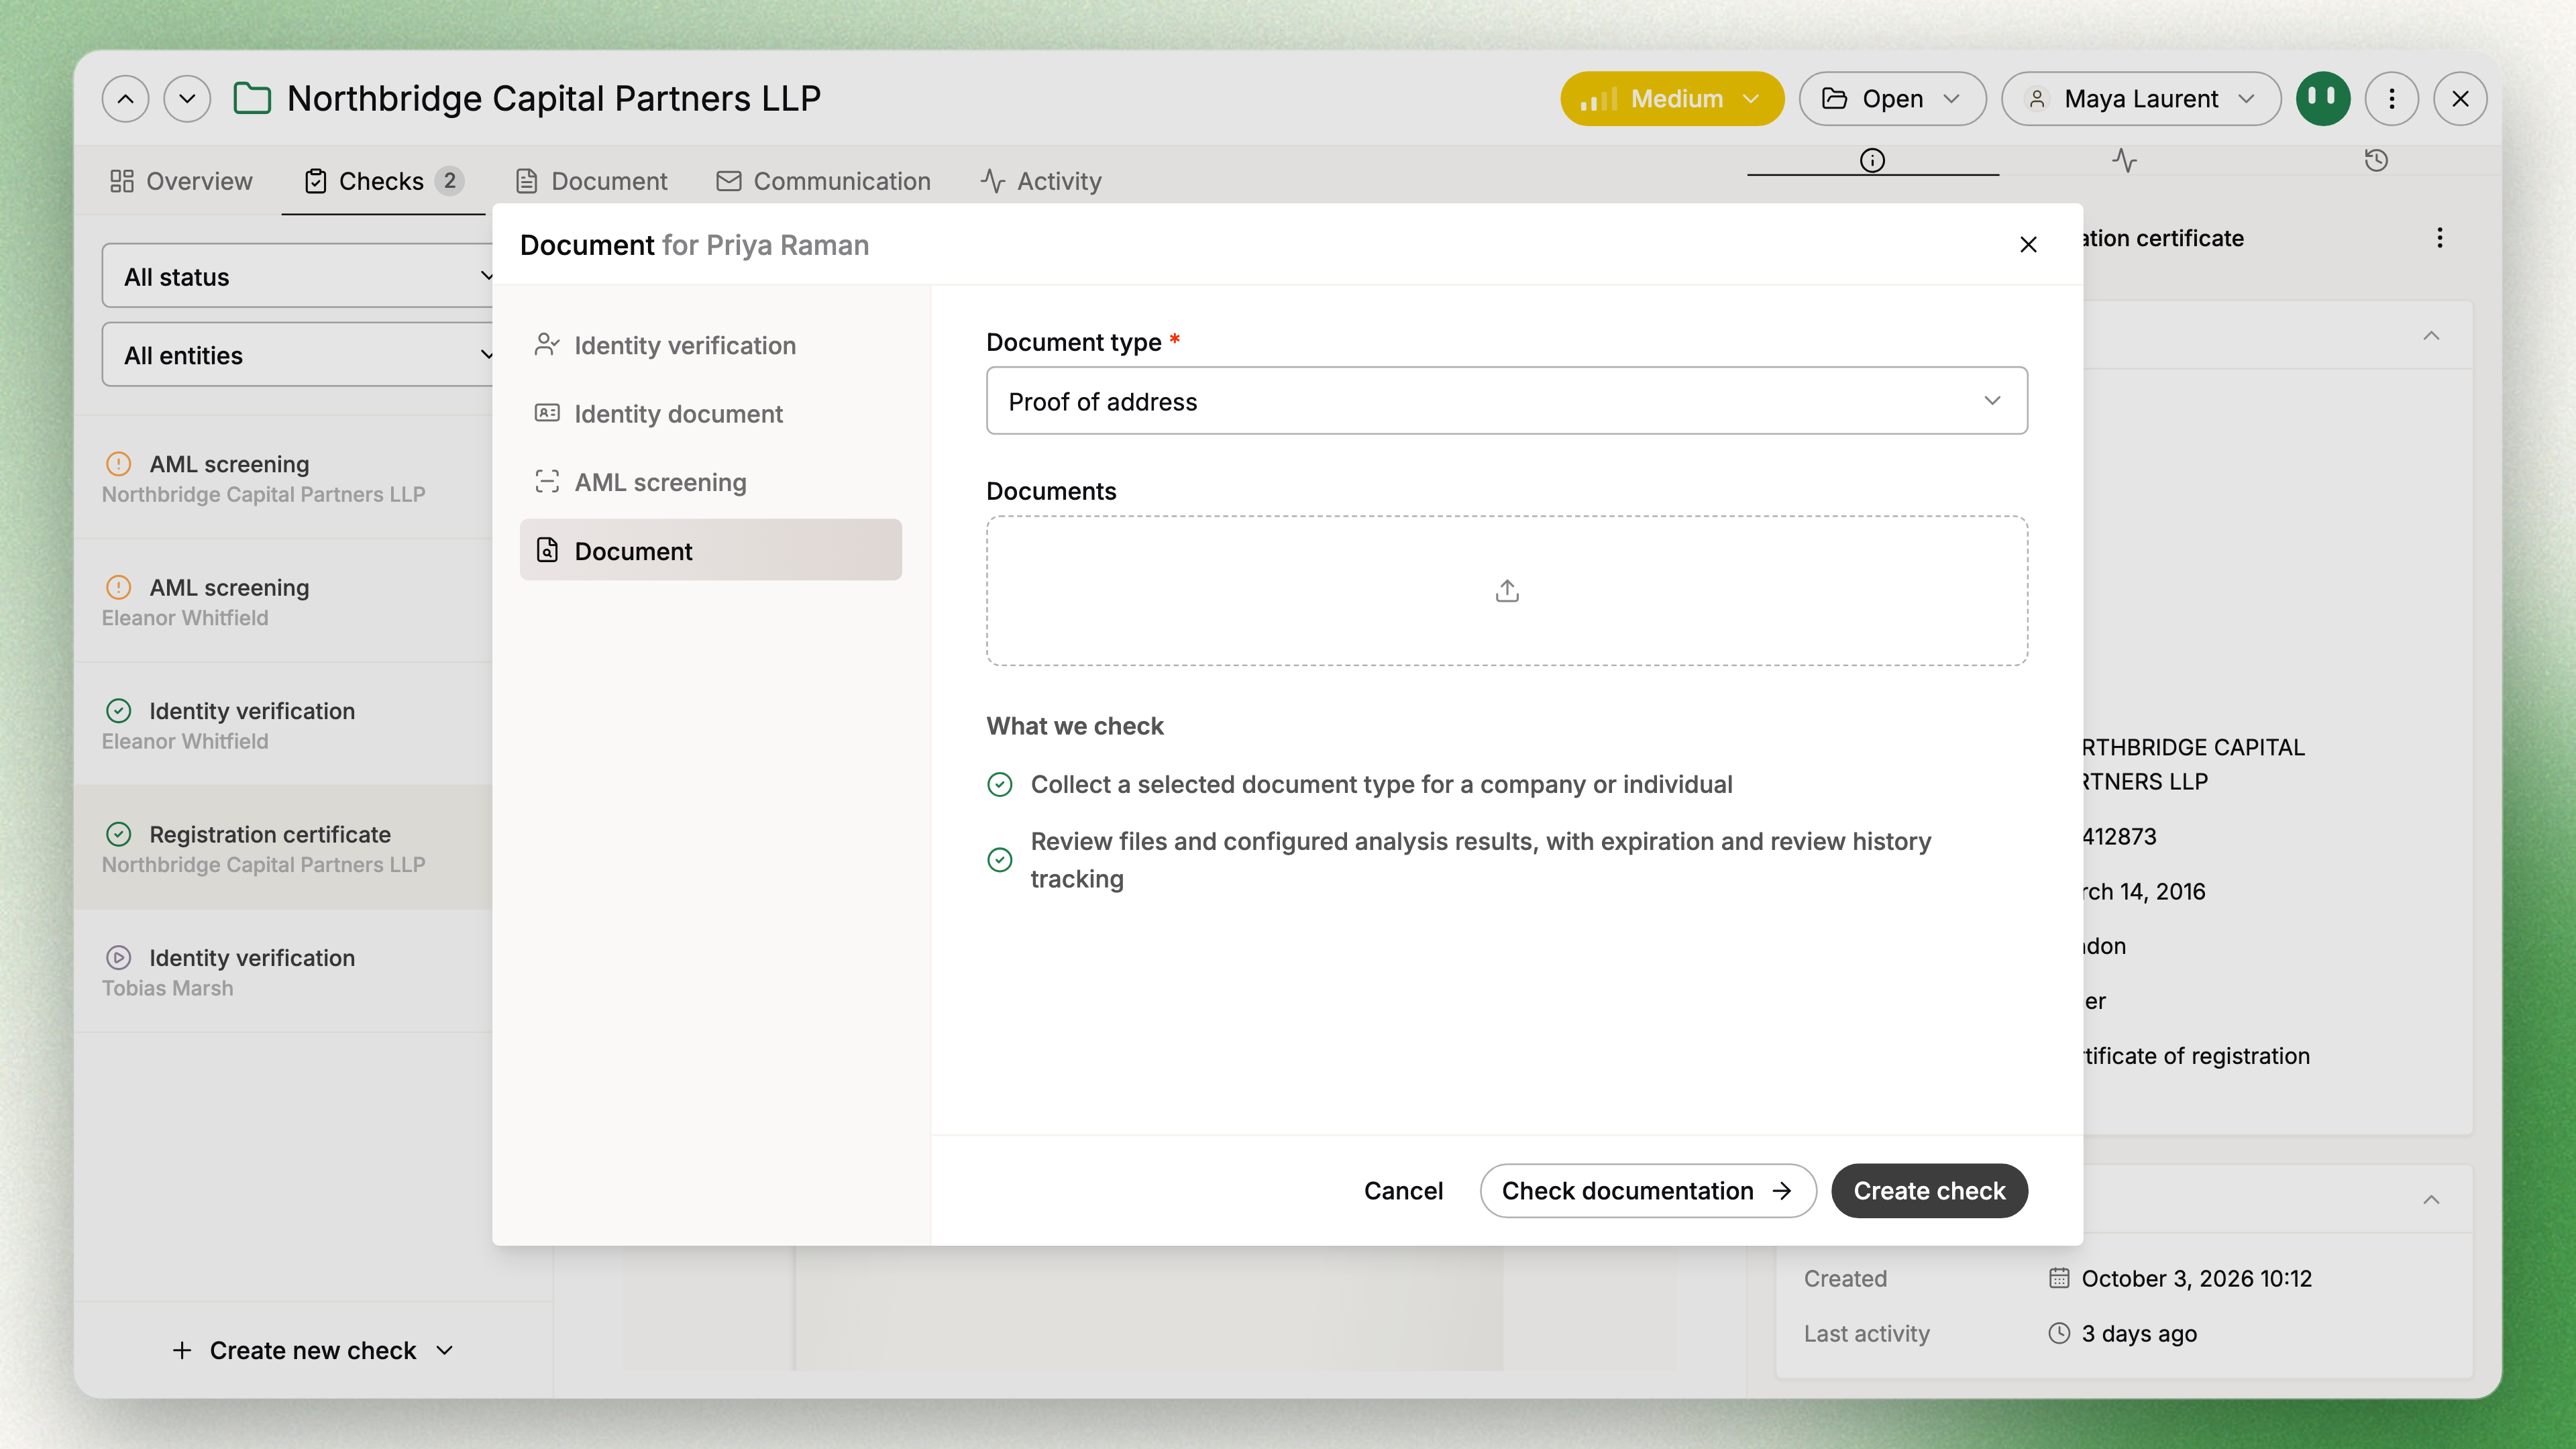Click Create new check at bottom
The height and width of the screenshot is (1449, 2576).
click(313, 1351)
